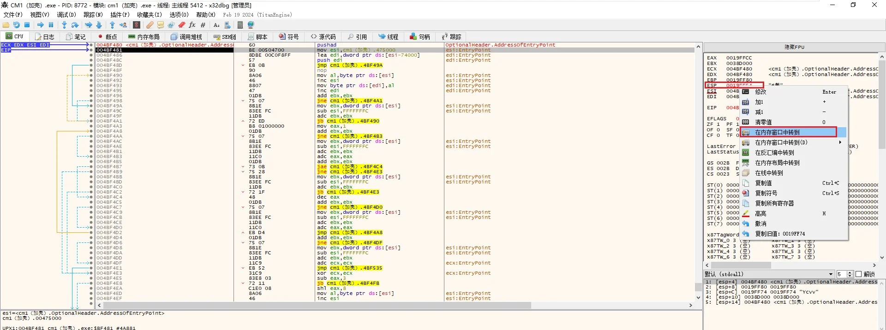Choose 复制所有寄存器 from the context menu

click(794, 203)
